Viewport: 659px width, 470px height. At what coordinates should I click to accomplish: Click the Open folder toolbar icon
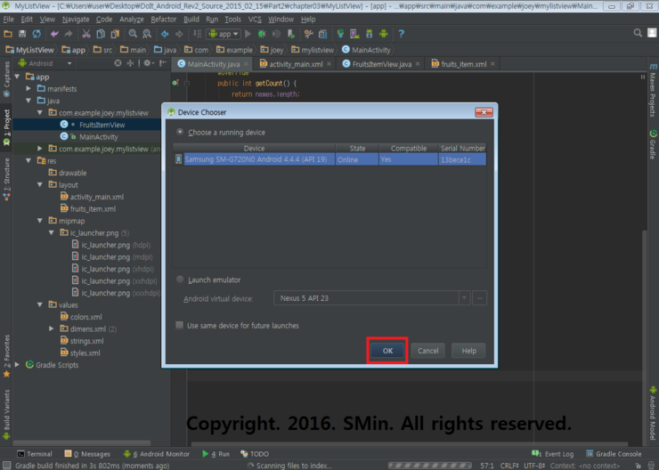pyautogui.click(x=8, y=34)
